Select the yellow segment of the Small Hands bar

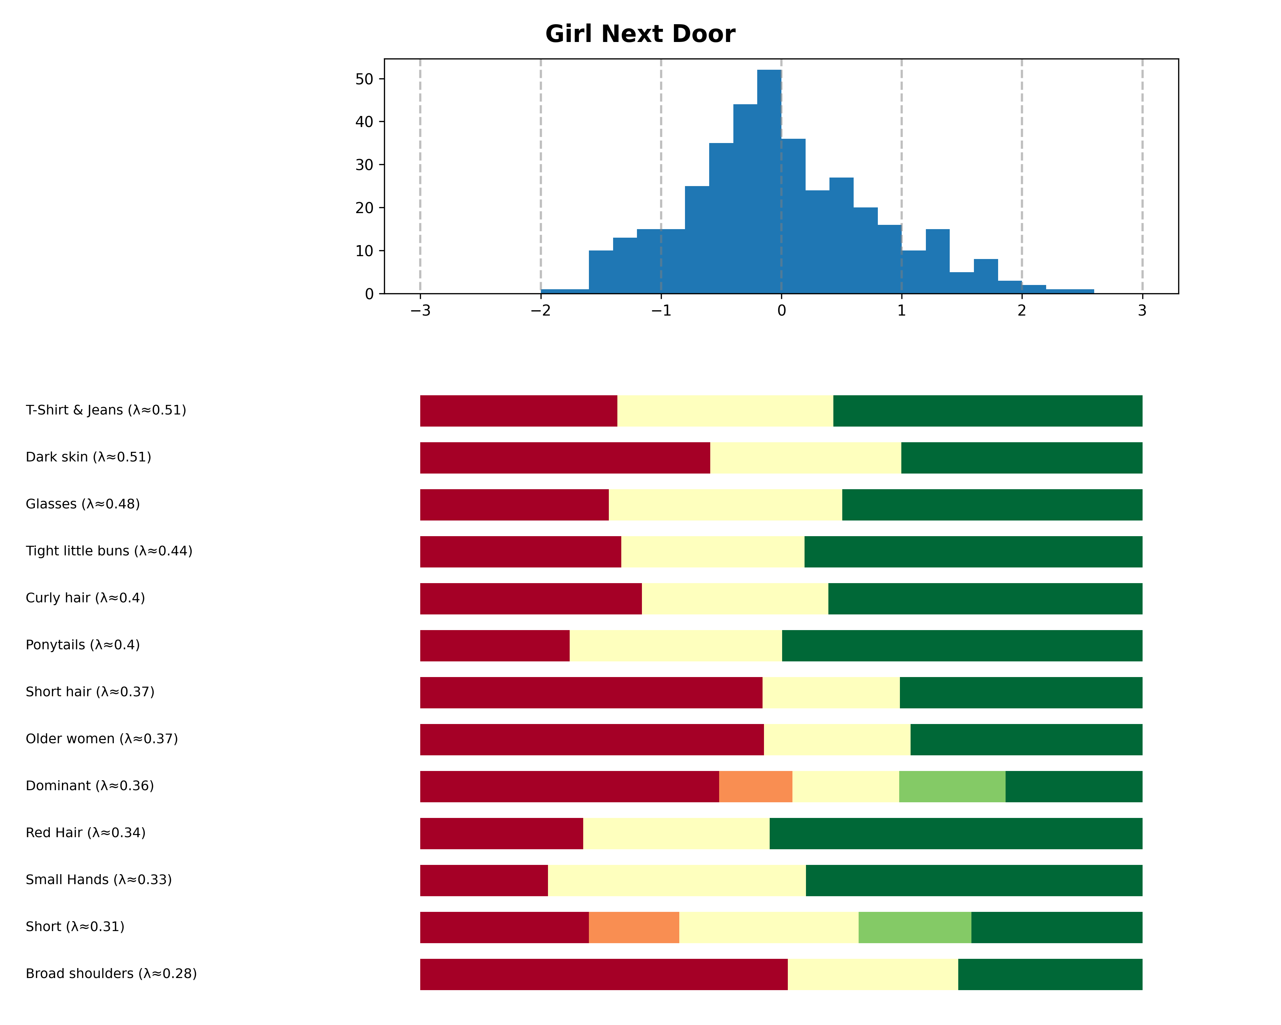pos(676,880)
